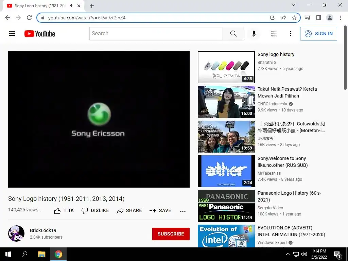This screenshot has height=261, width=348.
Task: Open the YouTube apps grid
Action: [x=274, y=34]
